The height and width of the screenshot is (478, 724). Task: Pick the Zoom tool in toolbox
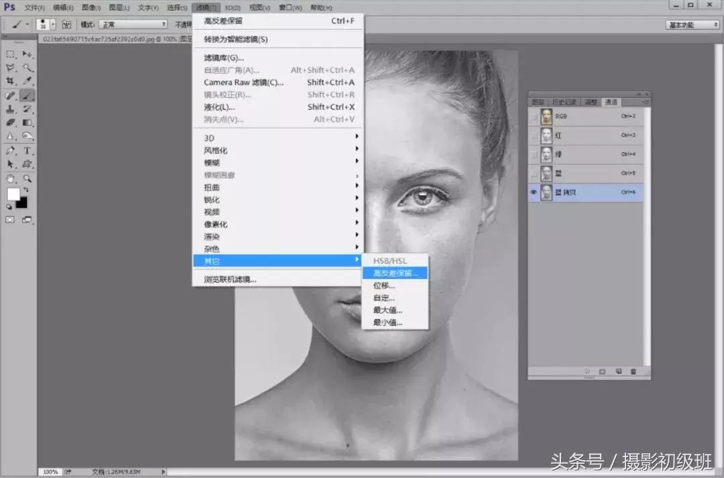pyautogui.click(x=27, y=179)
